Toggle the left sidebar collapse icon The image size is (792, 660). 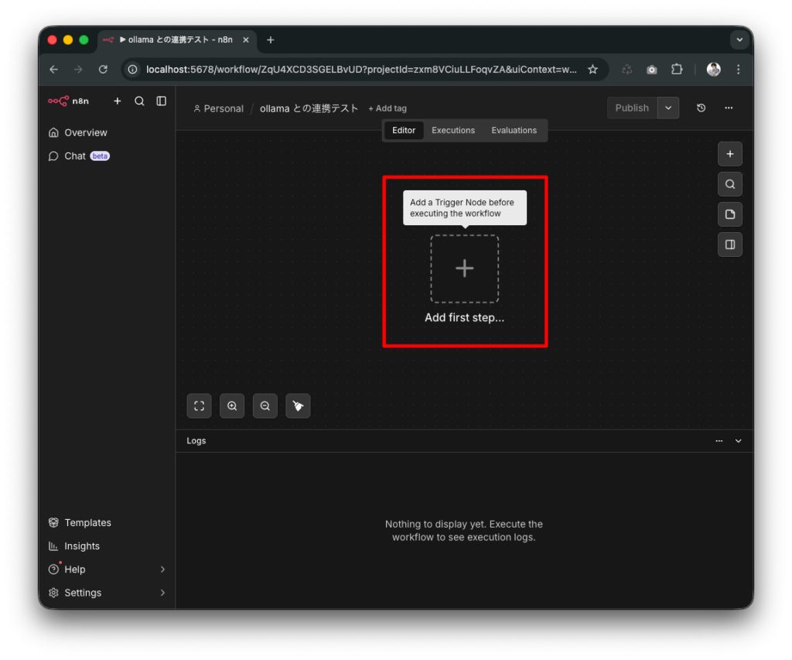pos(161,101)
